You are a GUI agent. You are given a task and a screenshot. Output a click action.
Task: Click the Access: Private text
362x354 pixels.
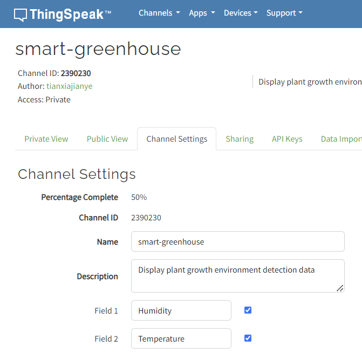coord(44,100)
